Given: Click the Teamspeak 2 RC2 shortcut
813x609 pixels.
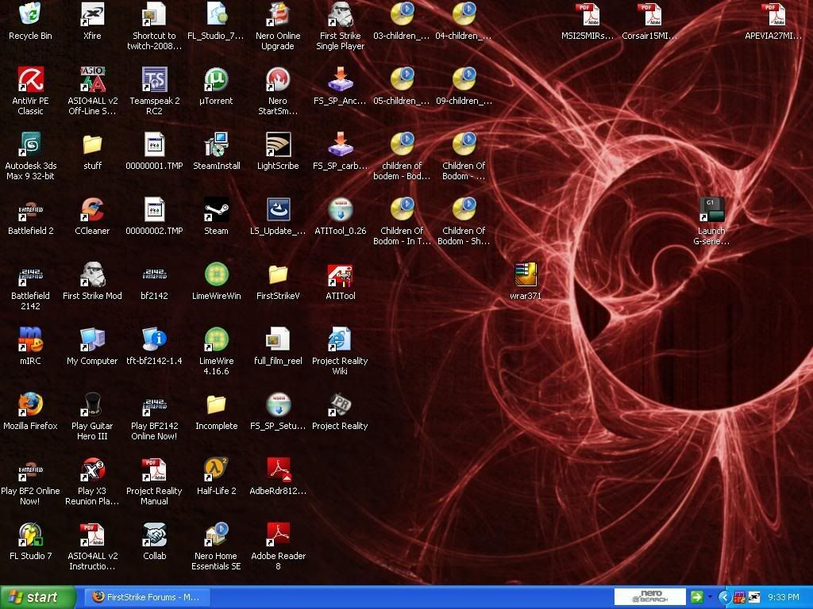Looking at the screenshot, I should click(x=154, y=79).
